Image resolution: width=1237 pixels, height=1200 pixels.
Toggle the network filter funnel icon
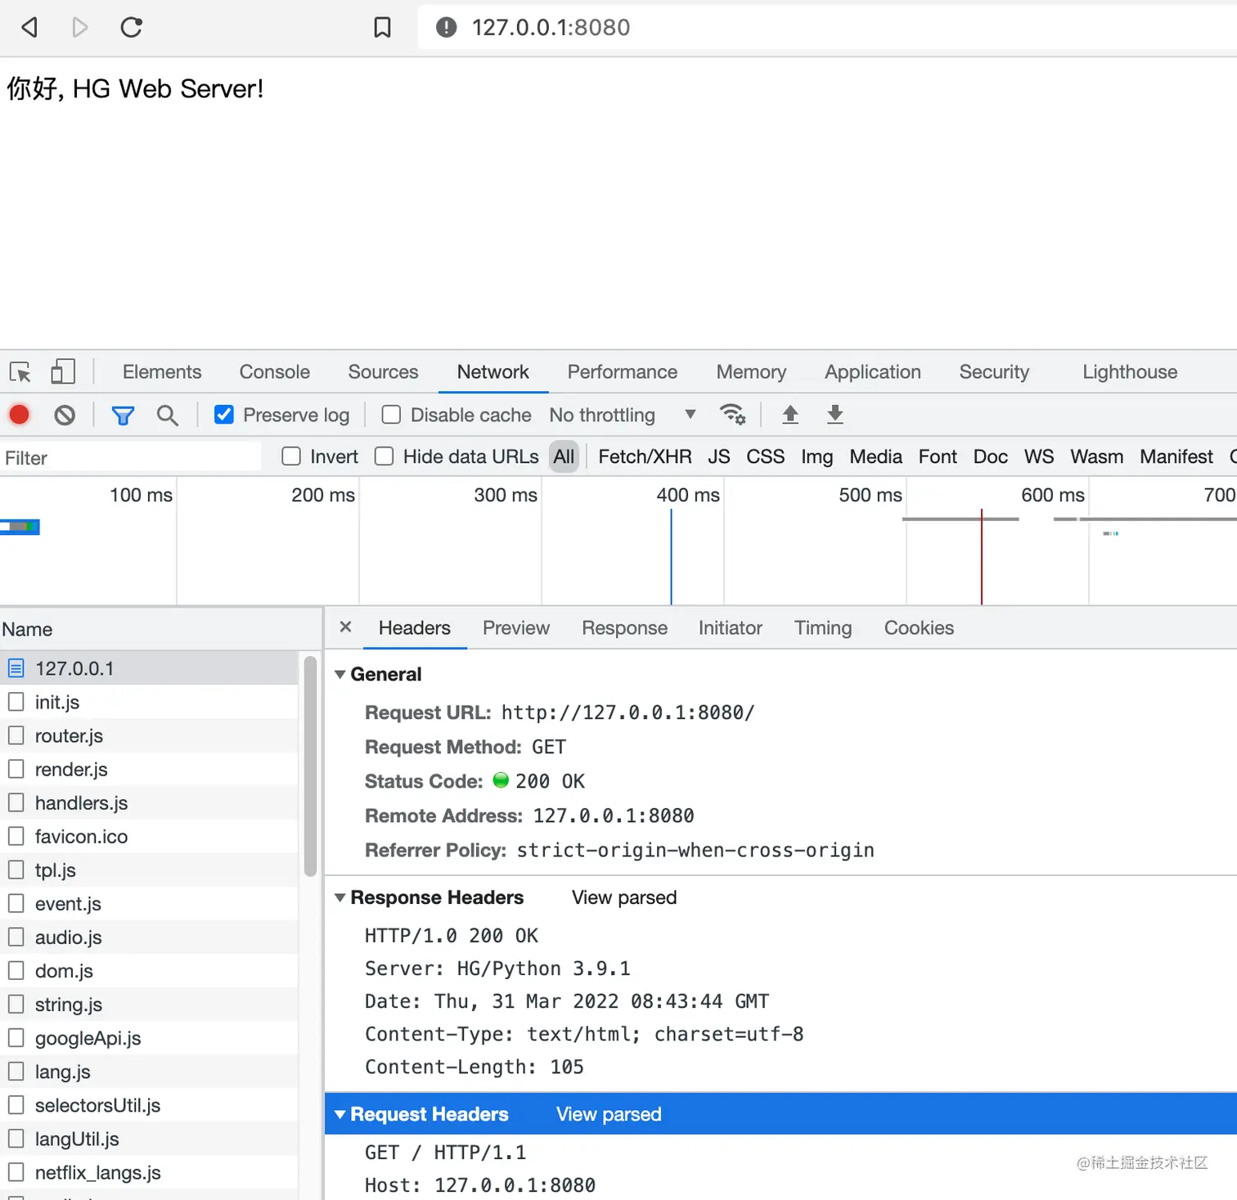[x=123, y=416]
